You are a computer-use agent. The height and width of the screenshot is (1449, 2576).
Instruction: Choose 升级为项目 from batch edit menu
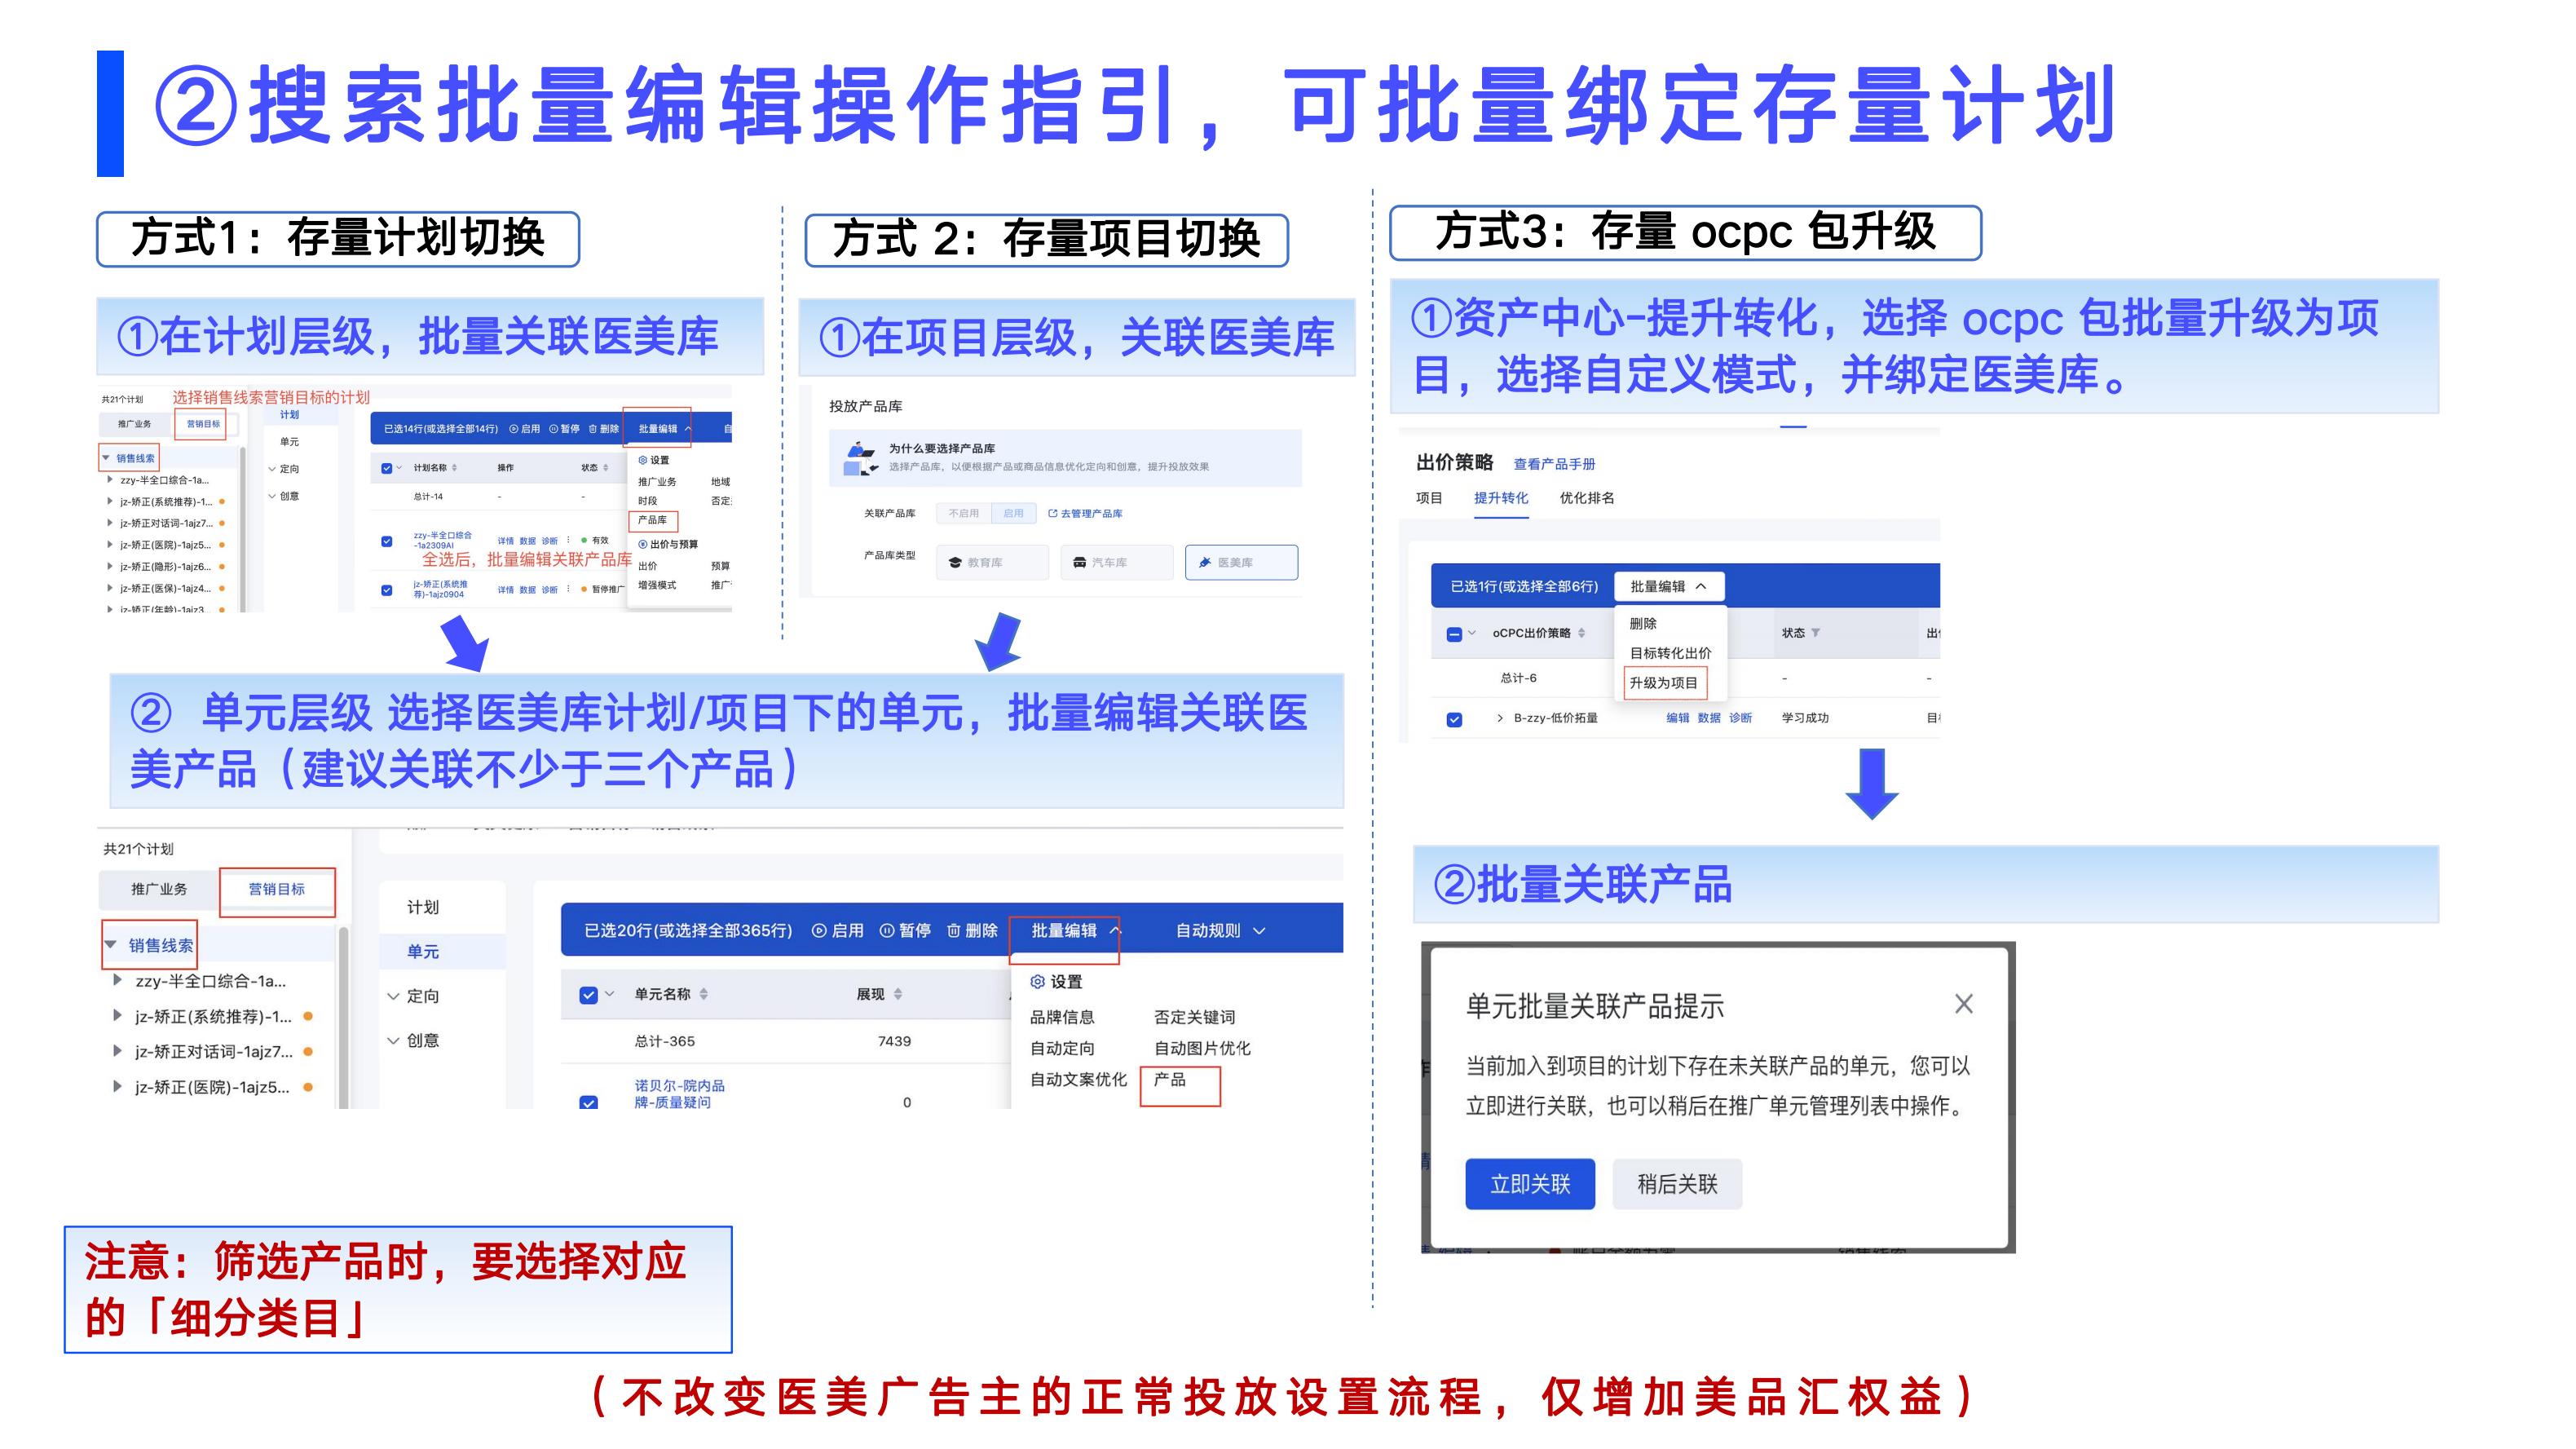click(1663, 683)
